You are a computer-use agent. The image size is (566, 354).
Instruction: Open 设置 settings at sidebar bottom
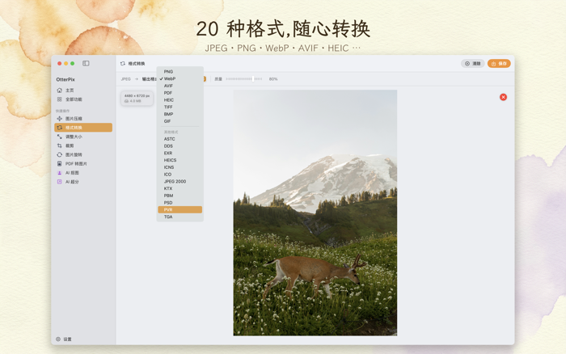(x=64, y=339)
